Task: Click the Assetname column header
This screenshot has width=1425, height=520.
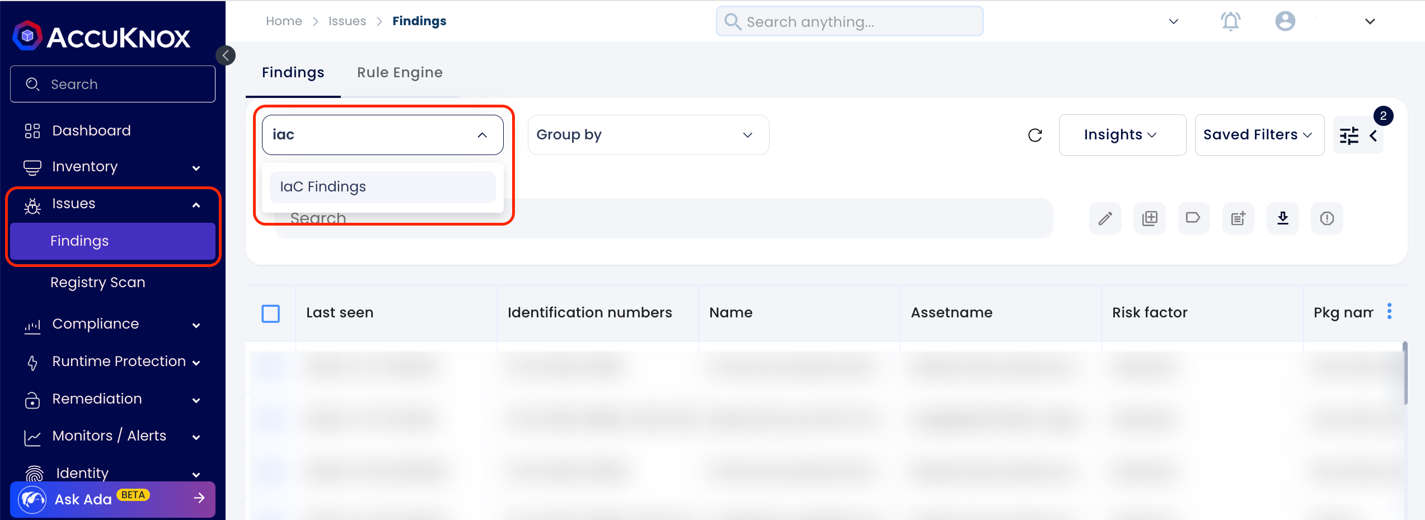Action: (x=951, y=313)
